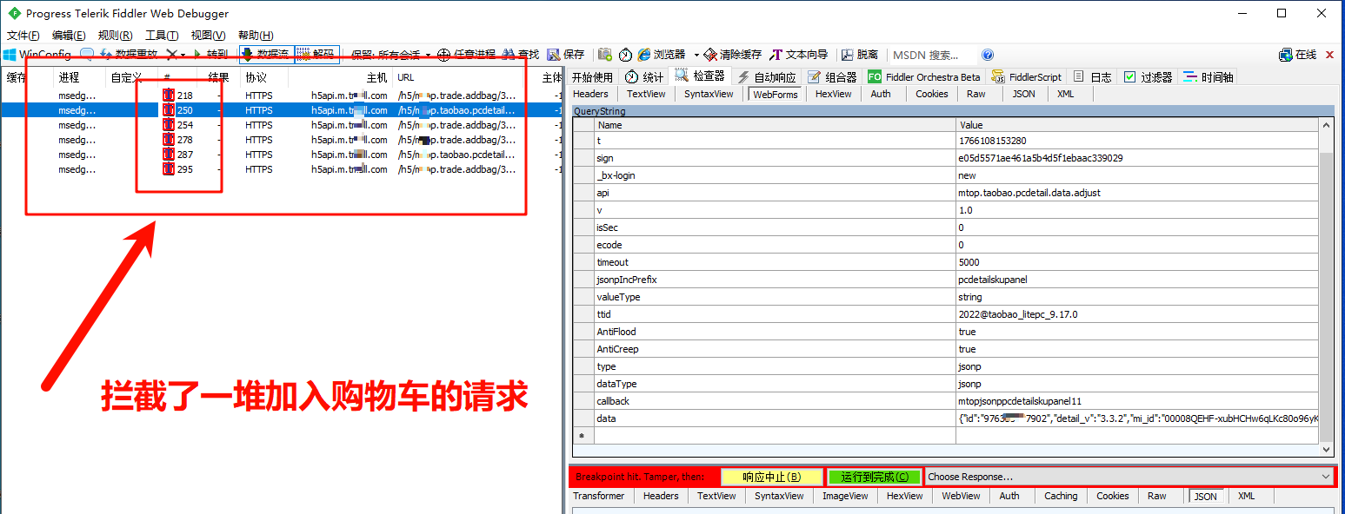
Task: Switch request inspector to Headers
Action: [591, 94]
